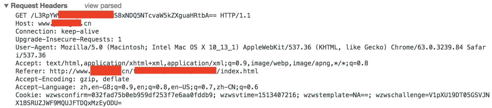Click the wzwstemplate=NA== cookie value
This screenshot has width=492, height=108.
coord(336,95)
